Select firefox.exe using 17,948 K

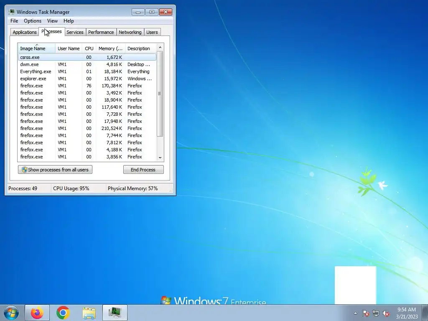(87, 121)
